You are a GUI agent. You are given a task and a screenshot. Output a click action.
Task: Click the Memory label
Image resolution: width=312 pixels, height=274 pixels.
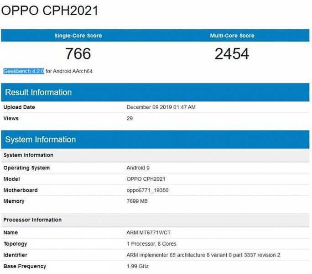tap(14, 201)
